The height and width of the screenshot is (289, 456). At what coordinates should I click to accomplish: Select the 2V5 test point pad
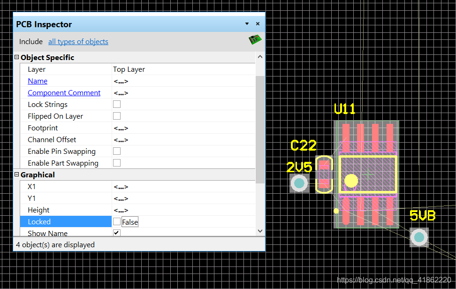click(x=299, y=183)
